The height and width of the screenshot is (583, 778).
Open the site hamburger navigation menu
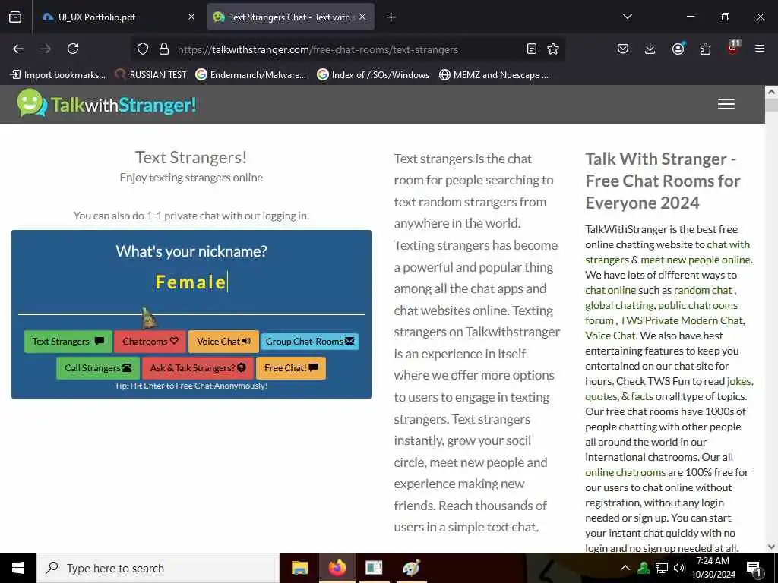pos(726,104)
